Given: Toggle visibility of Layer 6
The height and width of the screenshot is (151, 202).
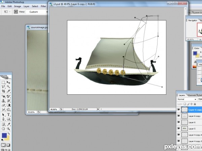Looking at the screenshot, I should 178,122.
